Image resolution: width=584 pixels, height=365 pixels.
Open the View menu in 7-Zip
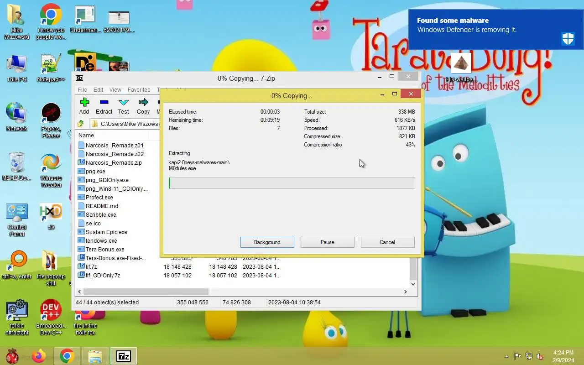pos(115,90)
